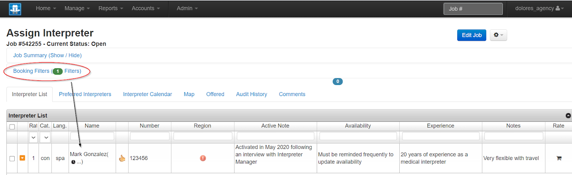
Task: Click the app logo in the navbar
Action: [x=15, y=9]
